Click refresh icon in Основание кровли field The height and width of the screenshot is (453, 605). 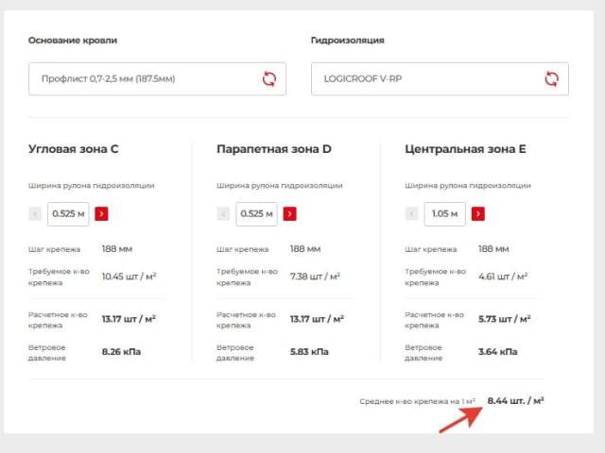[269, 79]
